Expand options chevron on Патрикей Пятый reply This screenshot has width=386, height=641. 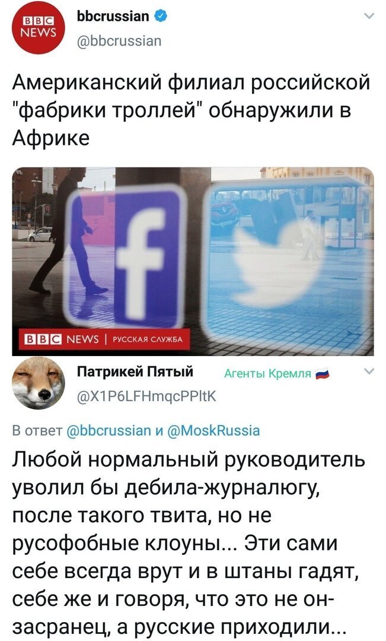(x=369, y=371)
